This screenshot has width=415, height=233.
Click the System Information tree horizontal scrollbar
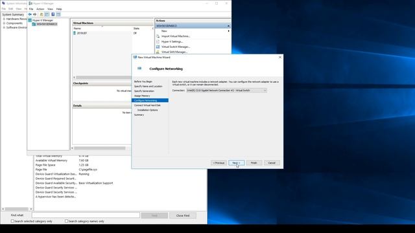17,209
